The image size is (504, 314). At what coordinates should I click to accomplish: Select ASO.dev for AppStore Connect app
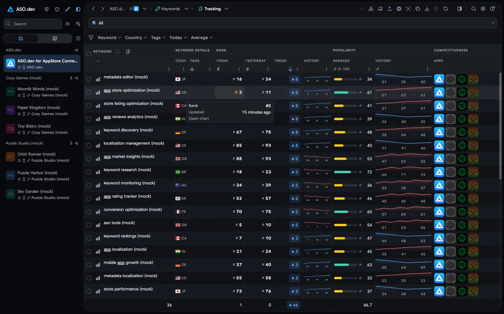click(42, 64)
